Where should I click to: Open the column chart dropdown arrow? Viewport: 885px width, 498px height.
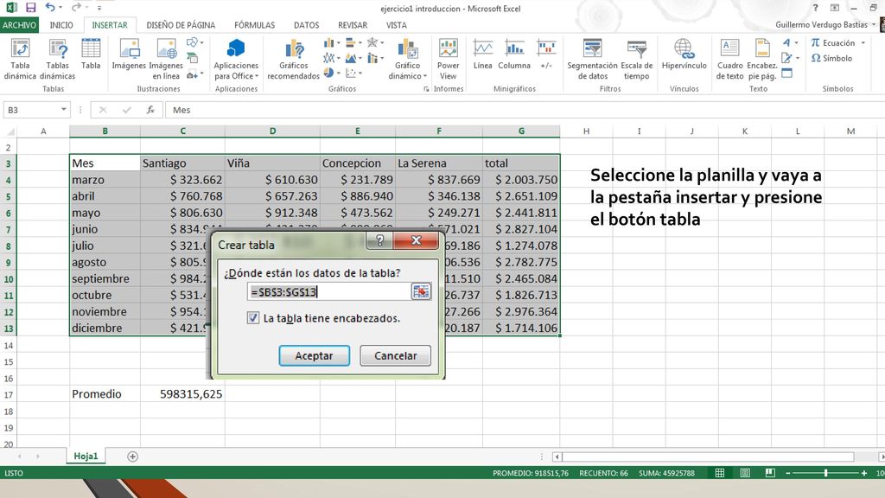[338, 43]
